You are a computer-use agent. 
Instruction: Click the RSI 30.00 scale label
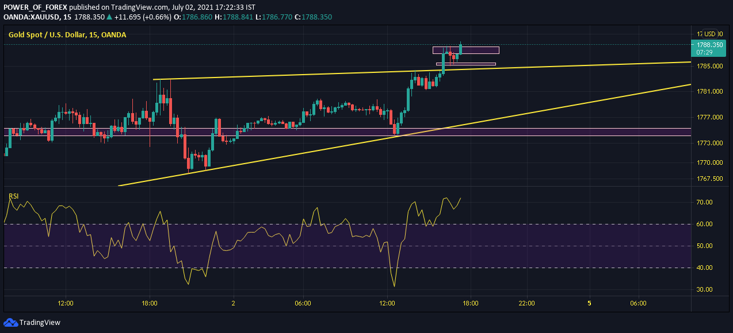(705, 289)
